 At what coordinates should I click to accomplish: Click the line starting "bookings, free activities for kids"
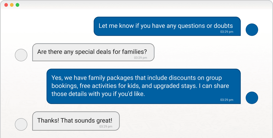coord(140,86)
